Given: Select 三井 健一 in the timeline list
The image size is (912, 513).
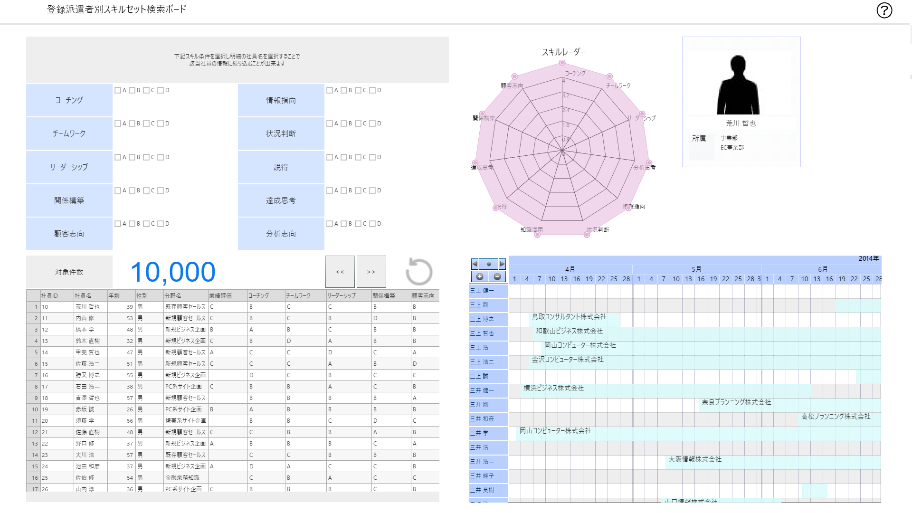Looking at the screenshot, I should pos(487,390).
